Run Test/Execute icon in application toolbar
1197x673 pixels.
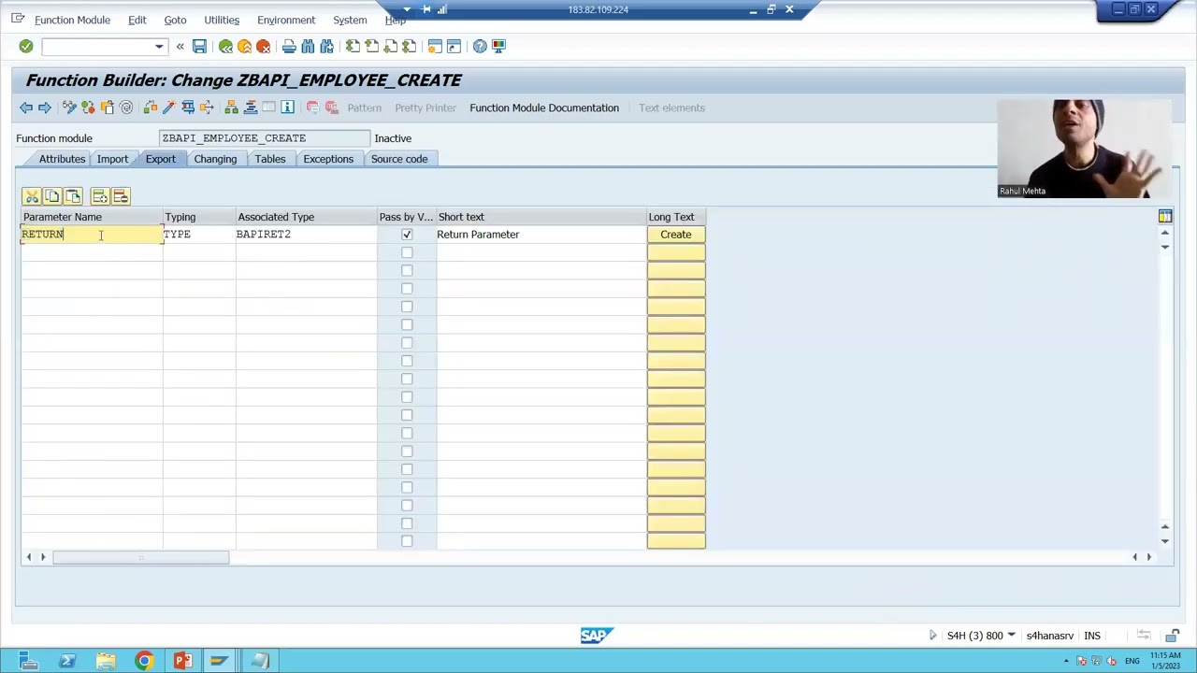tap(188, 107)
